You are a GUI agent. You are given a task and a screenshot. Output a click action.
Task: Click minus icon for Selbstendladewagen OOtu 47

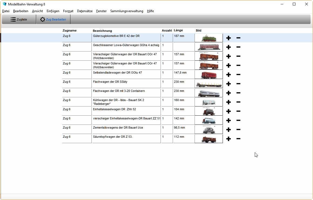point(238,75)
